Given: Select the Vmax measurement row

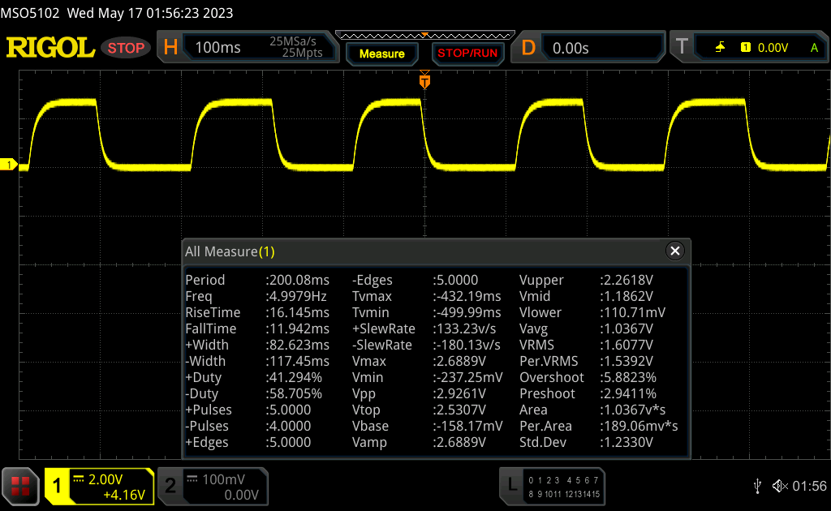Looking at the screenshot, I should 420,361.
